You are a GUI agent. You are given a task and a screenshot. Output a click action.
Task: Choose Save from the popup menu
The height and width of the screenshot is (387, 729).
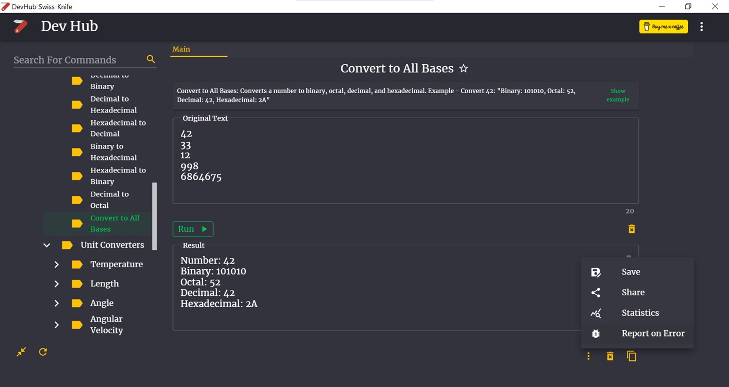[631, 272]
